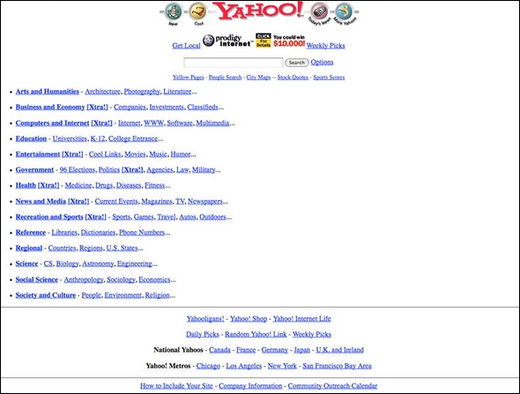The width and height of the screenshot is (520, 394).
Task: Click the Yahoo! logo
Action: [x=258, y=10]
